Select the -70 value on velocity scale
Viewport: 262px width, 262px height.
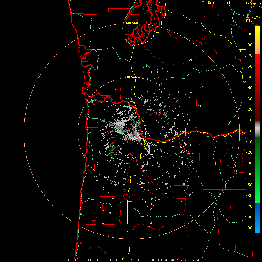point(249,206)
